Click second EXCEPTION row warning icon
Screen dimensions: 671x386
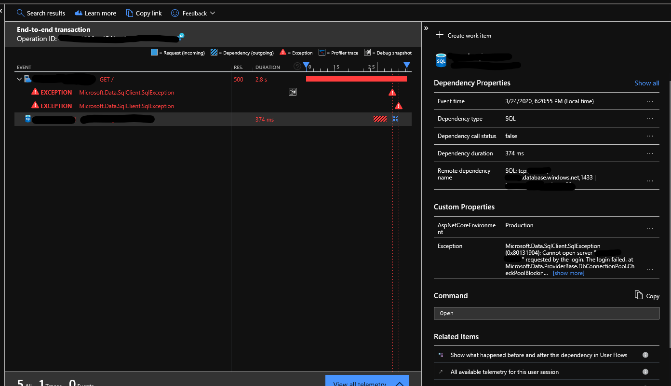point(35,105)
